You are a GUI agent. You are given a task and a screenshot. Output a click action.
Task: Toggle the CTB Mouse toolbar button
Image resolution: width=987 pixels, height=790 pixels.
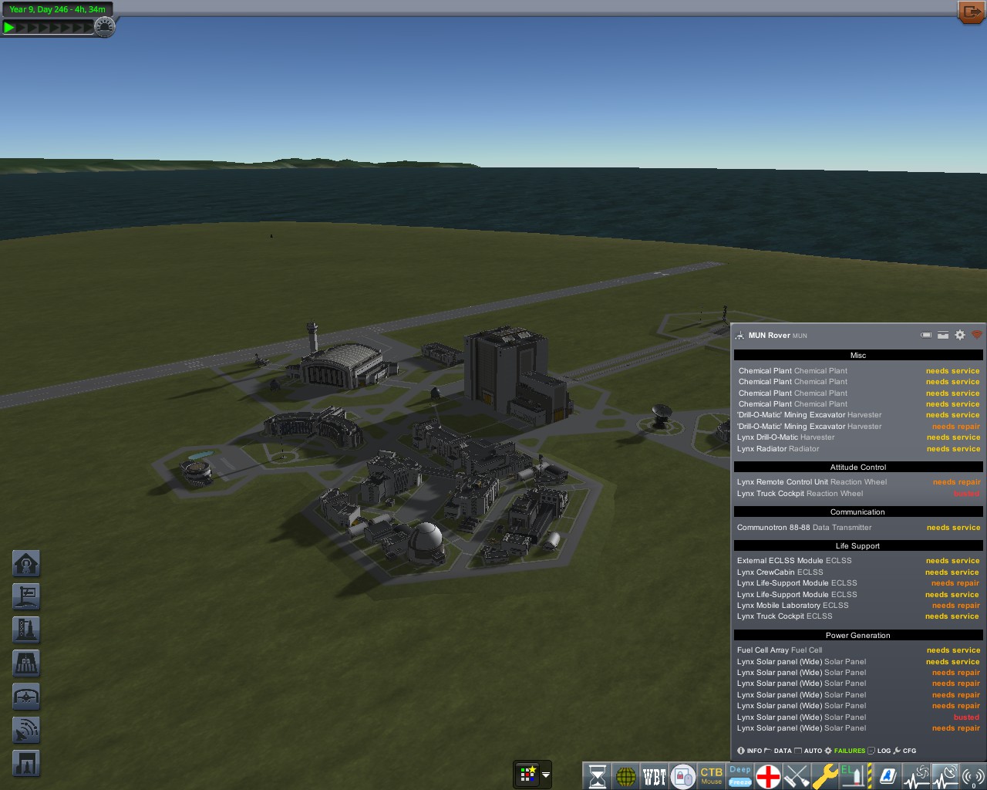(x=712, y=776)
